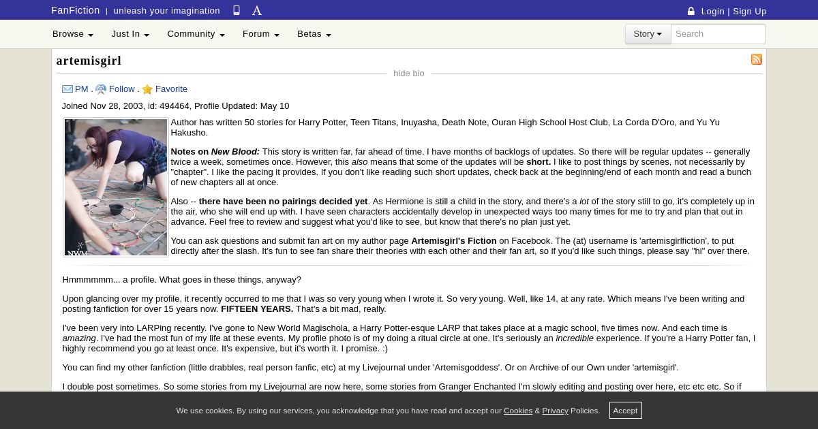Click the 'unleash your imagination' tagline
Screen dimensions: 818x429
point(166,11)
